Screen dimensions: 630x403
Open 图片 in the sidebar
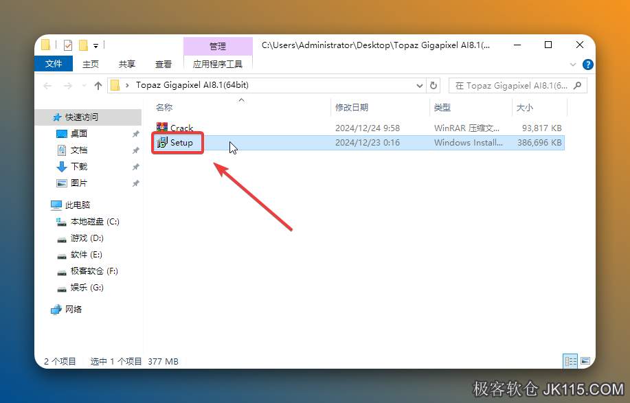(x=79, y=183)
